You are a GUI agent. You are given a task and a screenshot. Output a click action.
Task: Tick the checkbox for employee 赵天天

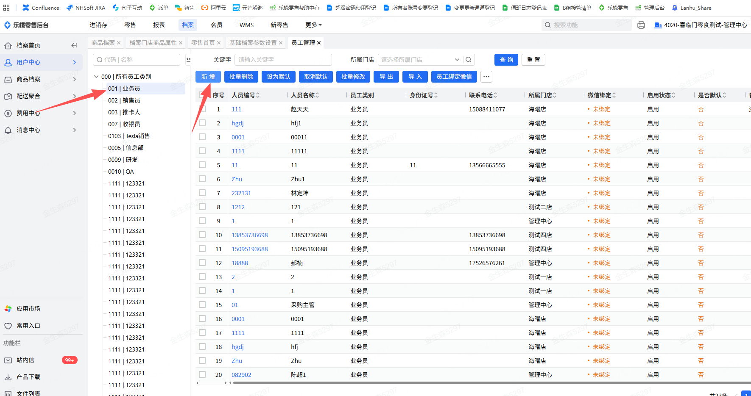[202, 109]
